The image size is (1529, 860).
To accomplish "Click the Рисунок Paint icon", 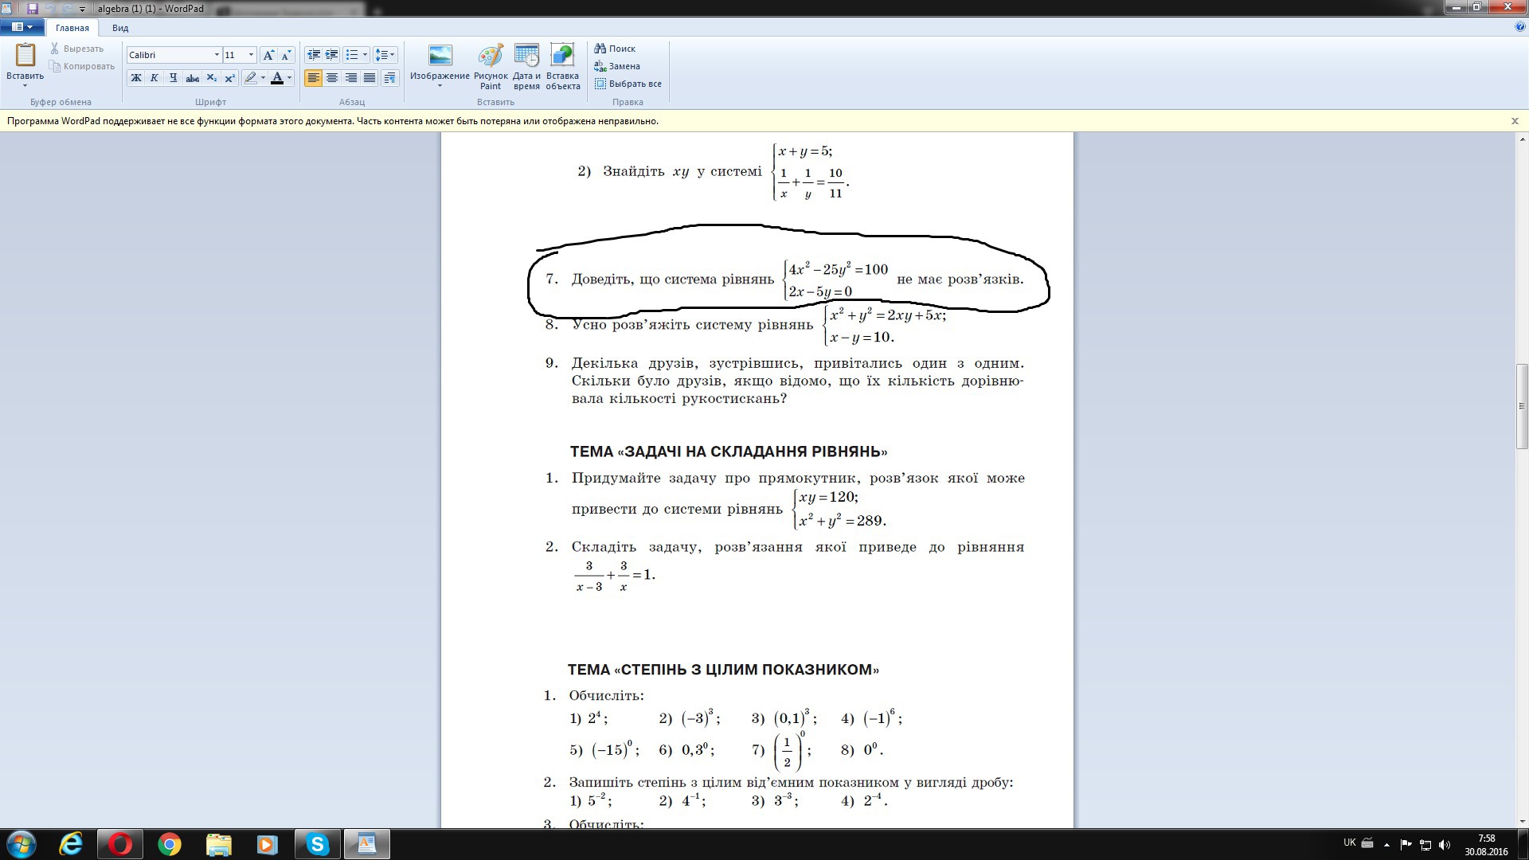I will (x=491, y=57).
